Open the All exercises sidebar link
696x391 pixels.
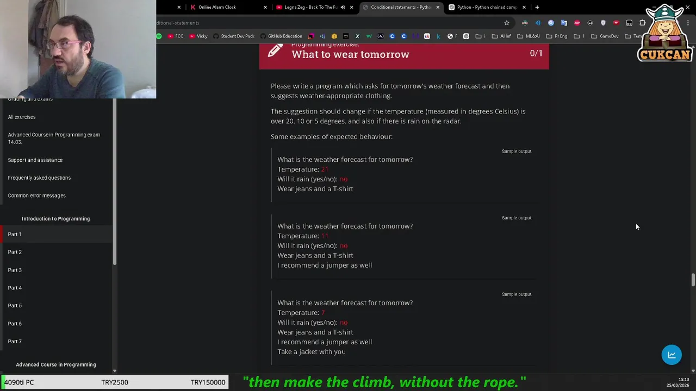click(22, 117)
